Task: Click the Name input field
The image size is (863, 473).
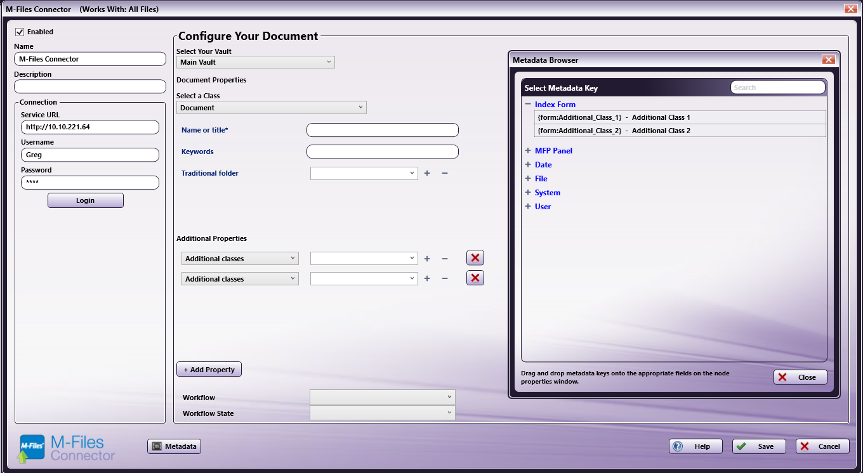Action: coord(89,59)
